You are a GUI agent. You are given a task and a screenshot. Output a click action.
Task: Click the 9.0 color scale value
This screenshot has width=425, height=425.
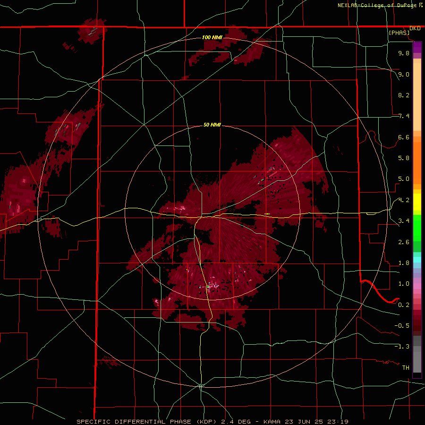tap(404, 74)
